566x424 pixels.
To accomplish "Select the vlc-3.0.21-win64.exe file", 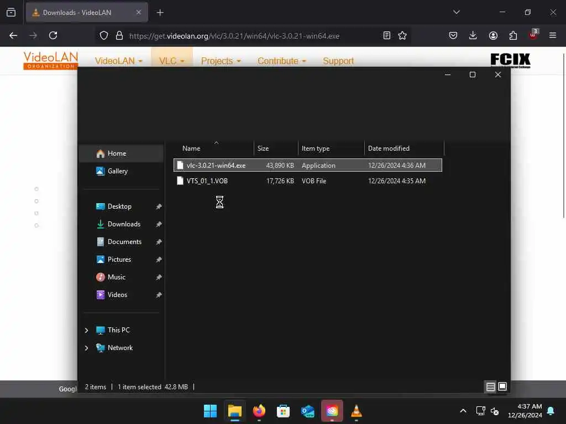I will (307, 166).
